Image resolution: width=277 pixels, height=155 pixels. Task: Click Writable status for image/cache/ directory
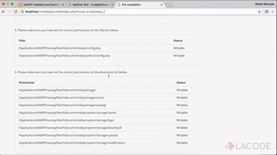pyautogui.click(x=182, y=98)
